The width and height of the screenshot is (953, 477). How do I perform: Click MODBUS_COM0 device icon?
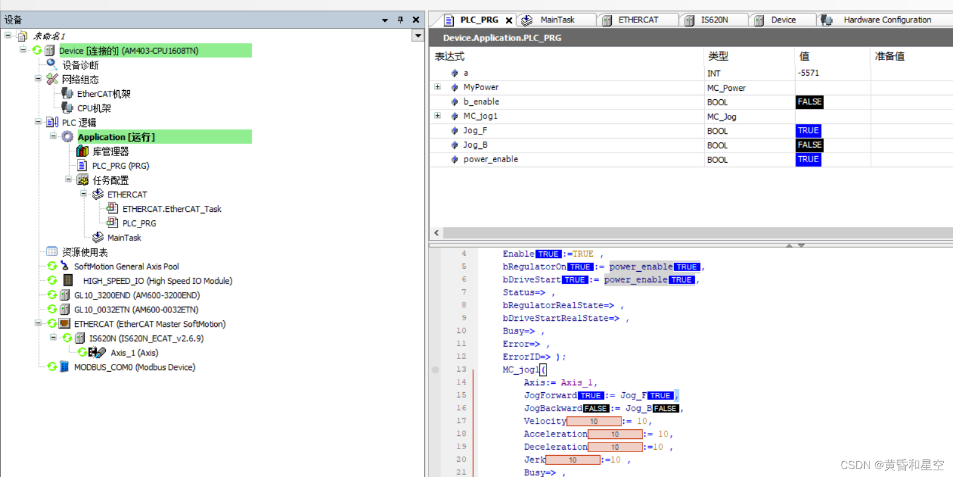pos(64,367)
